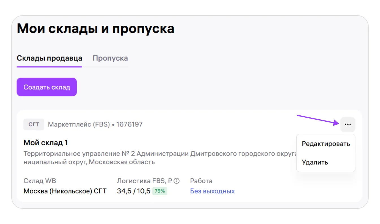Click the Склад WB column label

coord(42,181)
